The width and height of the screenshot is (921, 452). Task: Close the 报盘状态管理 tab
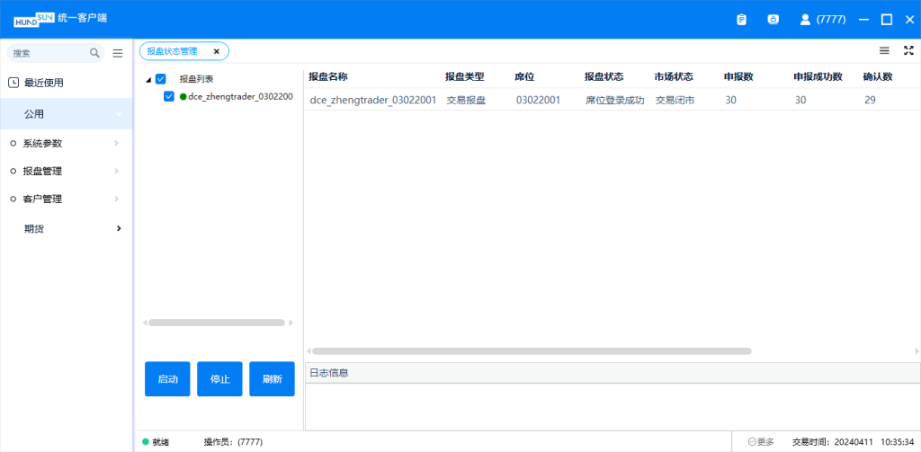pyautogui.click(x=216, y=51)
